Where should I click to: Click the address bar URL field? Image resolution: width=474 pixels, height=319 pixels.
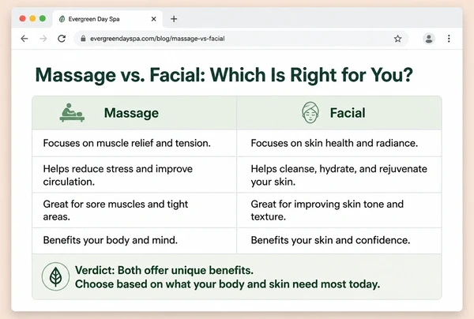[x=241, y=39]
